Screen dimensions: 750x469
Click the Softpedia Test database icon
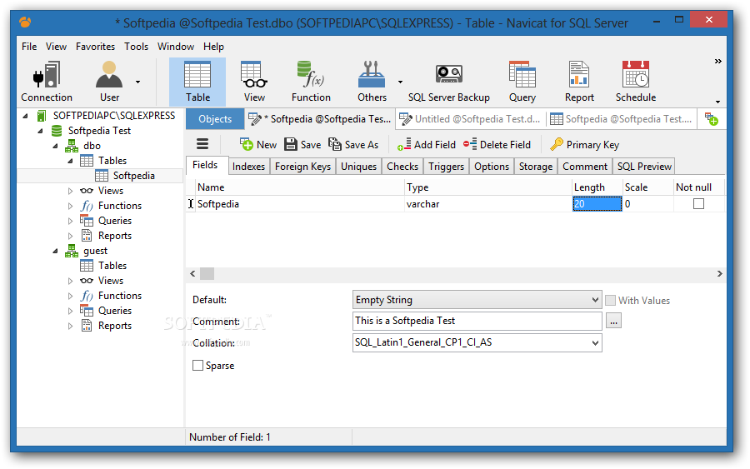click(57, 131)
